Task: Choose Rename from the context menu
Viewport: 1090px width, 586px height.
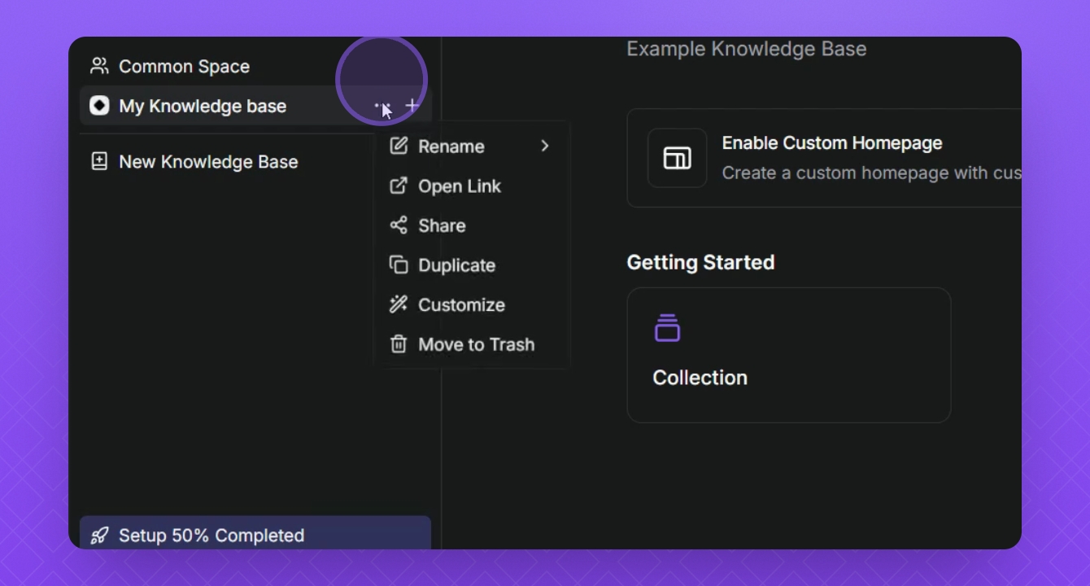Action: 451,146
